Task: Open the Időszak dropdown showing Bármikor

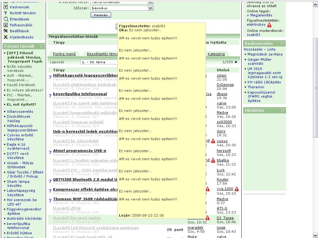Action: coord(122,8)
